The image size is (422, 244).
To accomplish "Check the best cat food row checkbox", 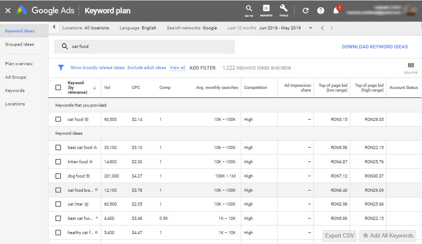I will pos(58,147).
